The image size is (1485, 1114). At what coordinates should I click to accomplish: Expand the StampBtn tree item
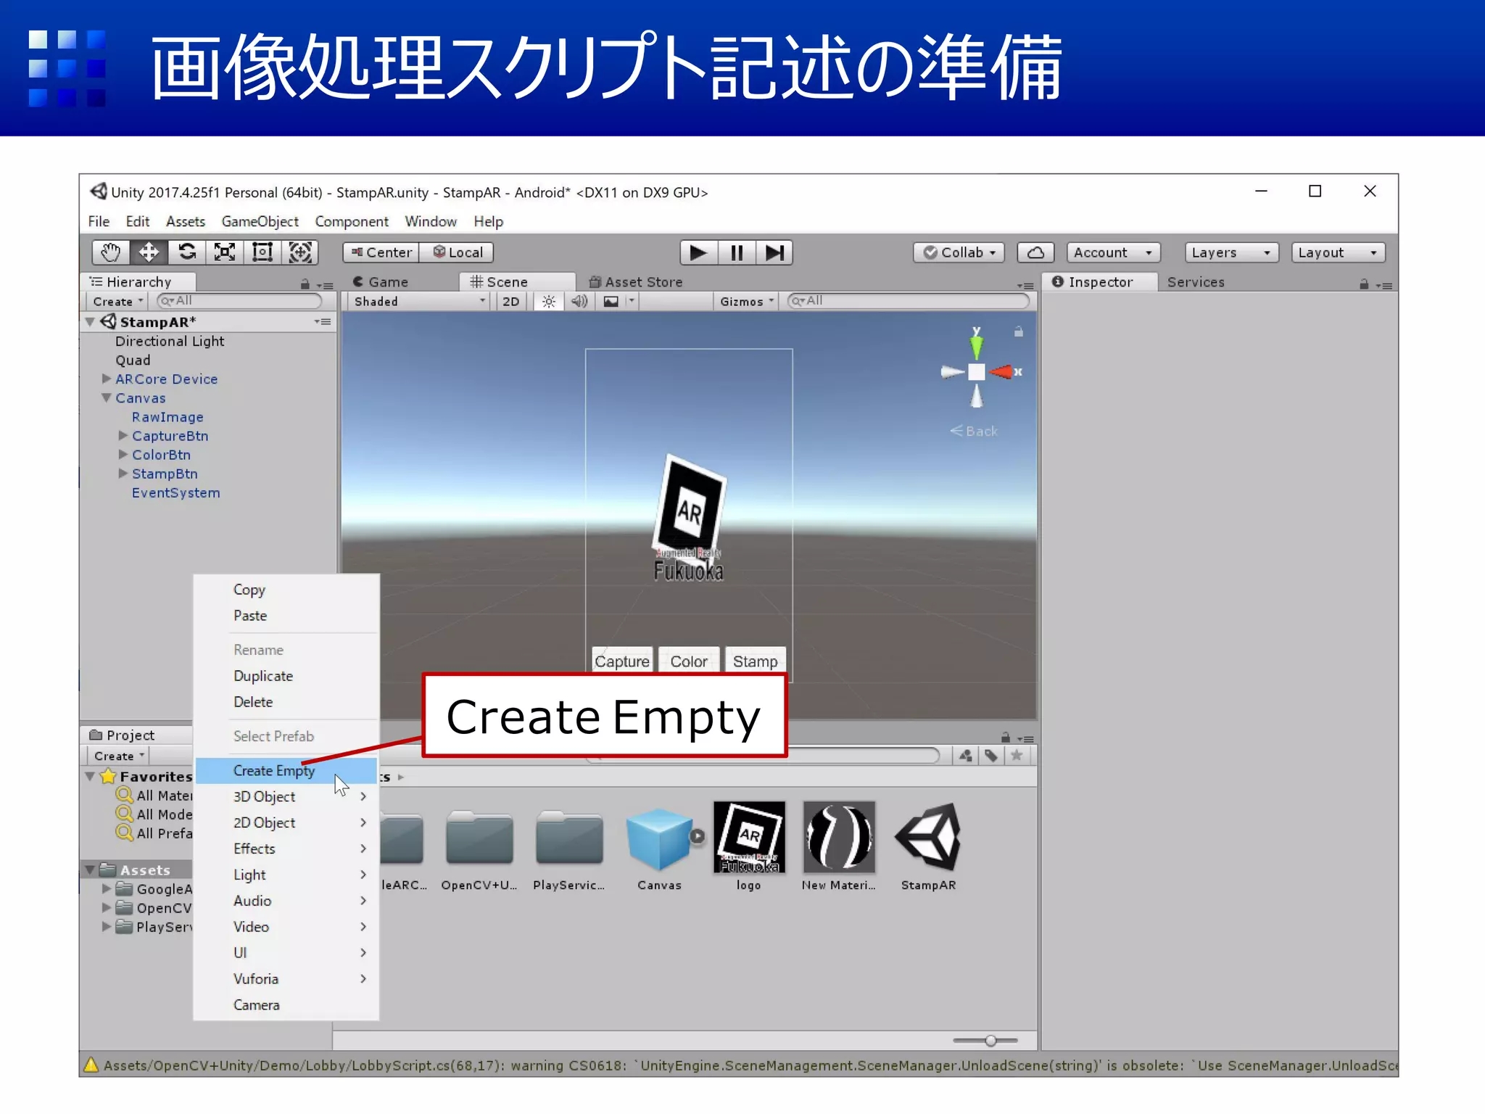[123, 473]
